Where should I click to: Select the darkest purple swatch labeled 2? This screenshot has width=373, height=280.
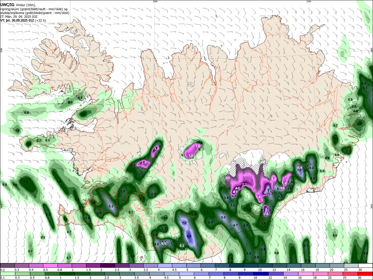click(x=108, y=265)
